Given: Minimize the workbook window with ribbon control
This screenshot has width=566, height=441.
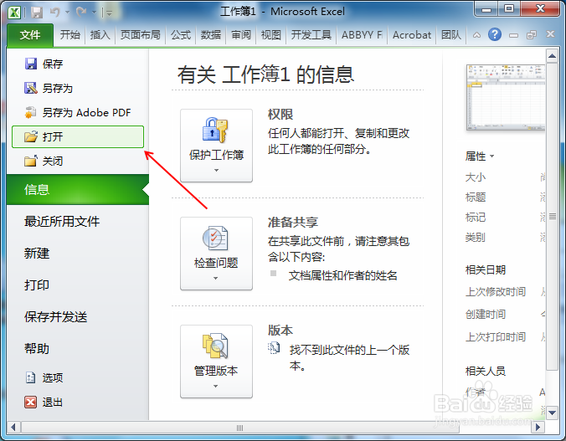Looking at the screenshot, I should tap(513, 35).
